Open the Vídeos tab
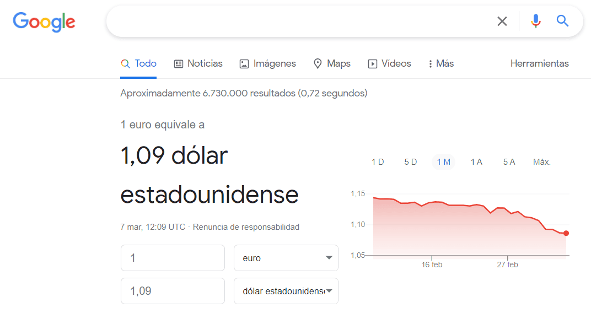This screenshot has width=591, height=313. click(389, 64)
